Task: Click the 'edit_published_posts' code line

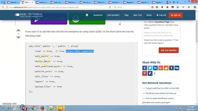Action: pyautogui.click(x=54, y=66)
